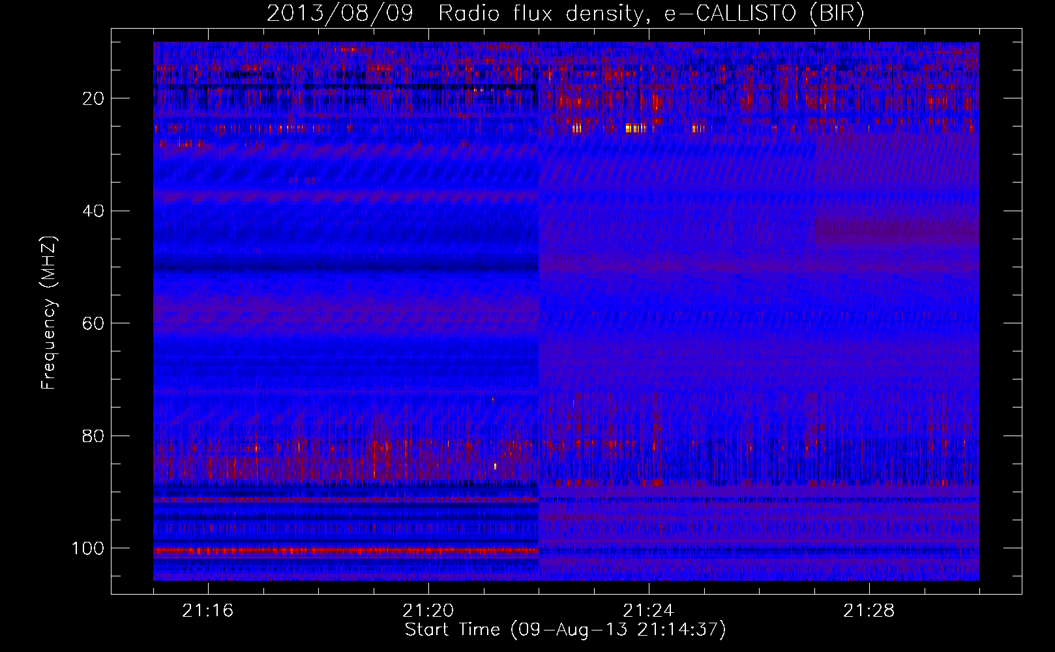Image resolution: width=1055 pixels, height=652 pixels.
Task: Click the '21:20' time tick label
Action: [428, 611]
